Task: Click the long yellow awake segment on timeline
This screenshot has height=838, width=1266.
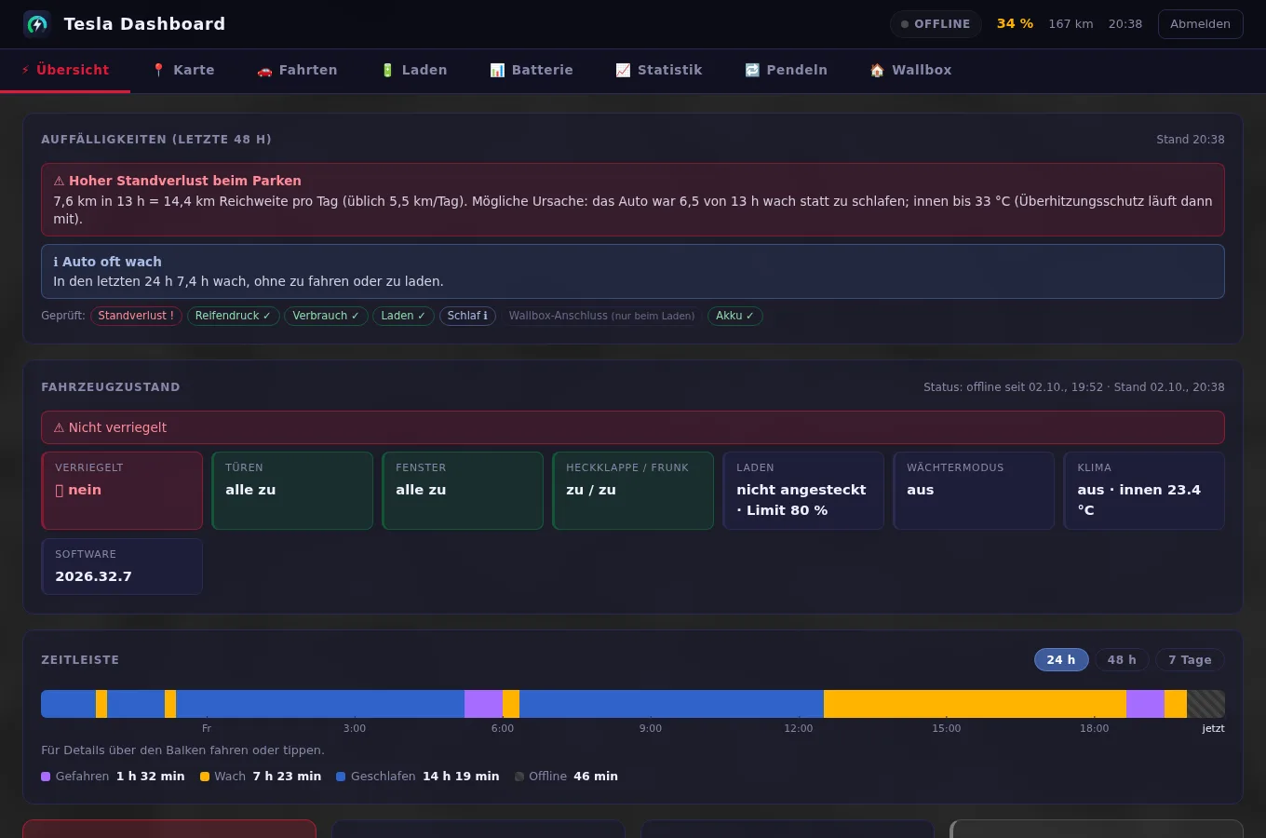Action: point(975,704)
